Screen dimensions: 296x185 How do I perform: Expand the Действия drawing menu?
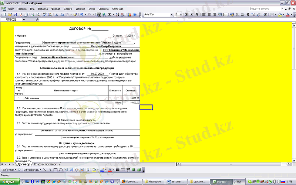point(9,170)
